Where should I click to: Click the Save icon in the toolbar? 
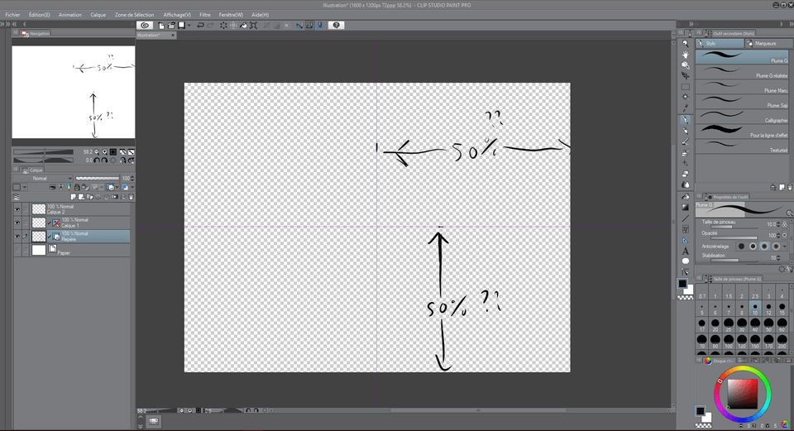181,26
